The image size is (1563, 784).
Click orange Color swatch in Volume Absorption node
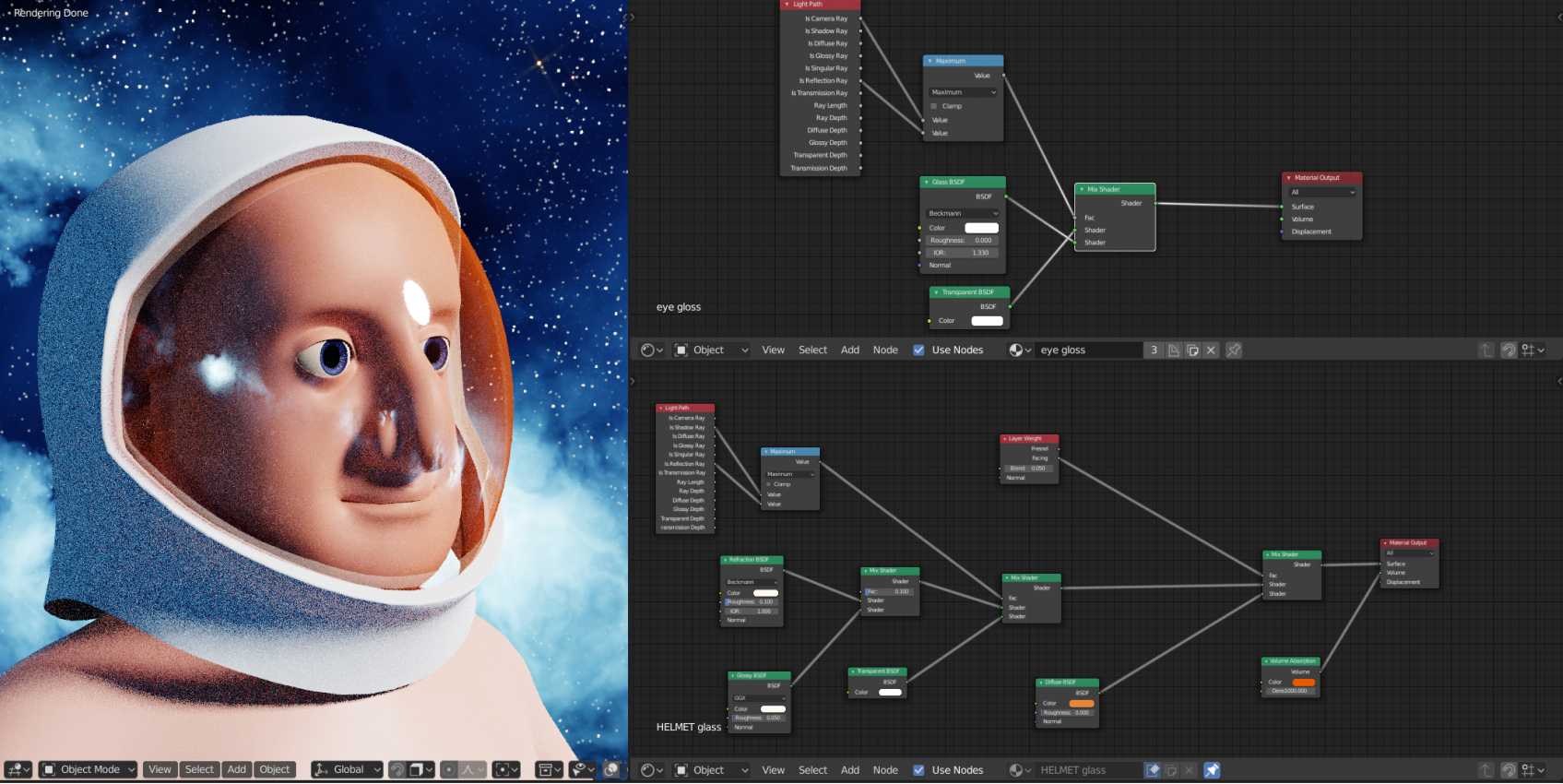coord(1304,682)
